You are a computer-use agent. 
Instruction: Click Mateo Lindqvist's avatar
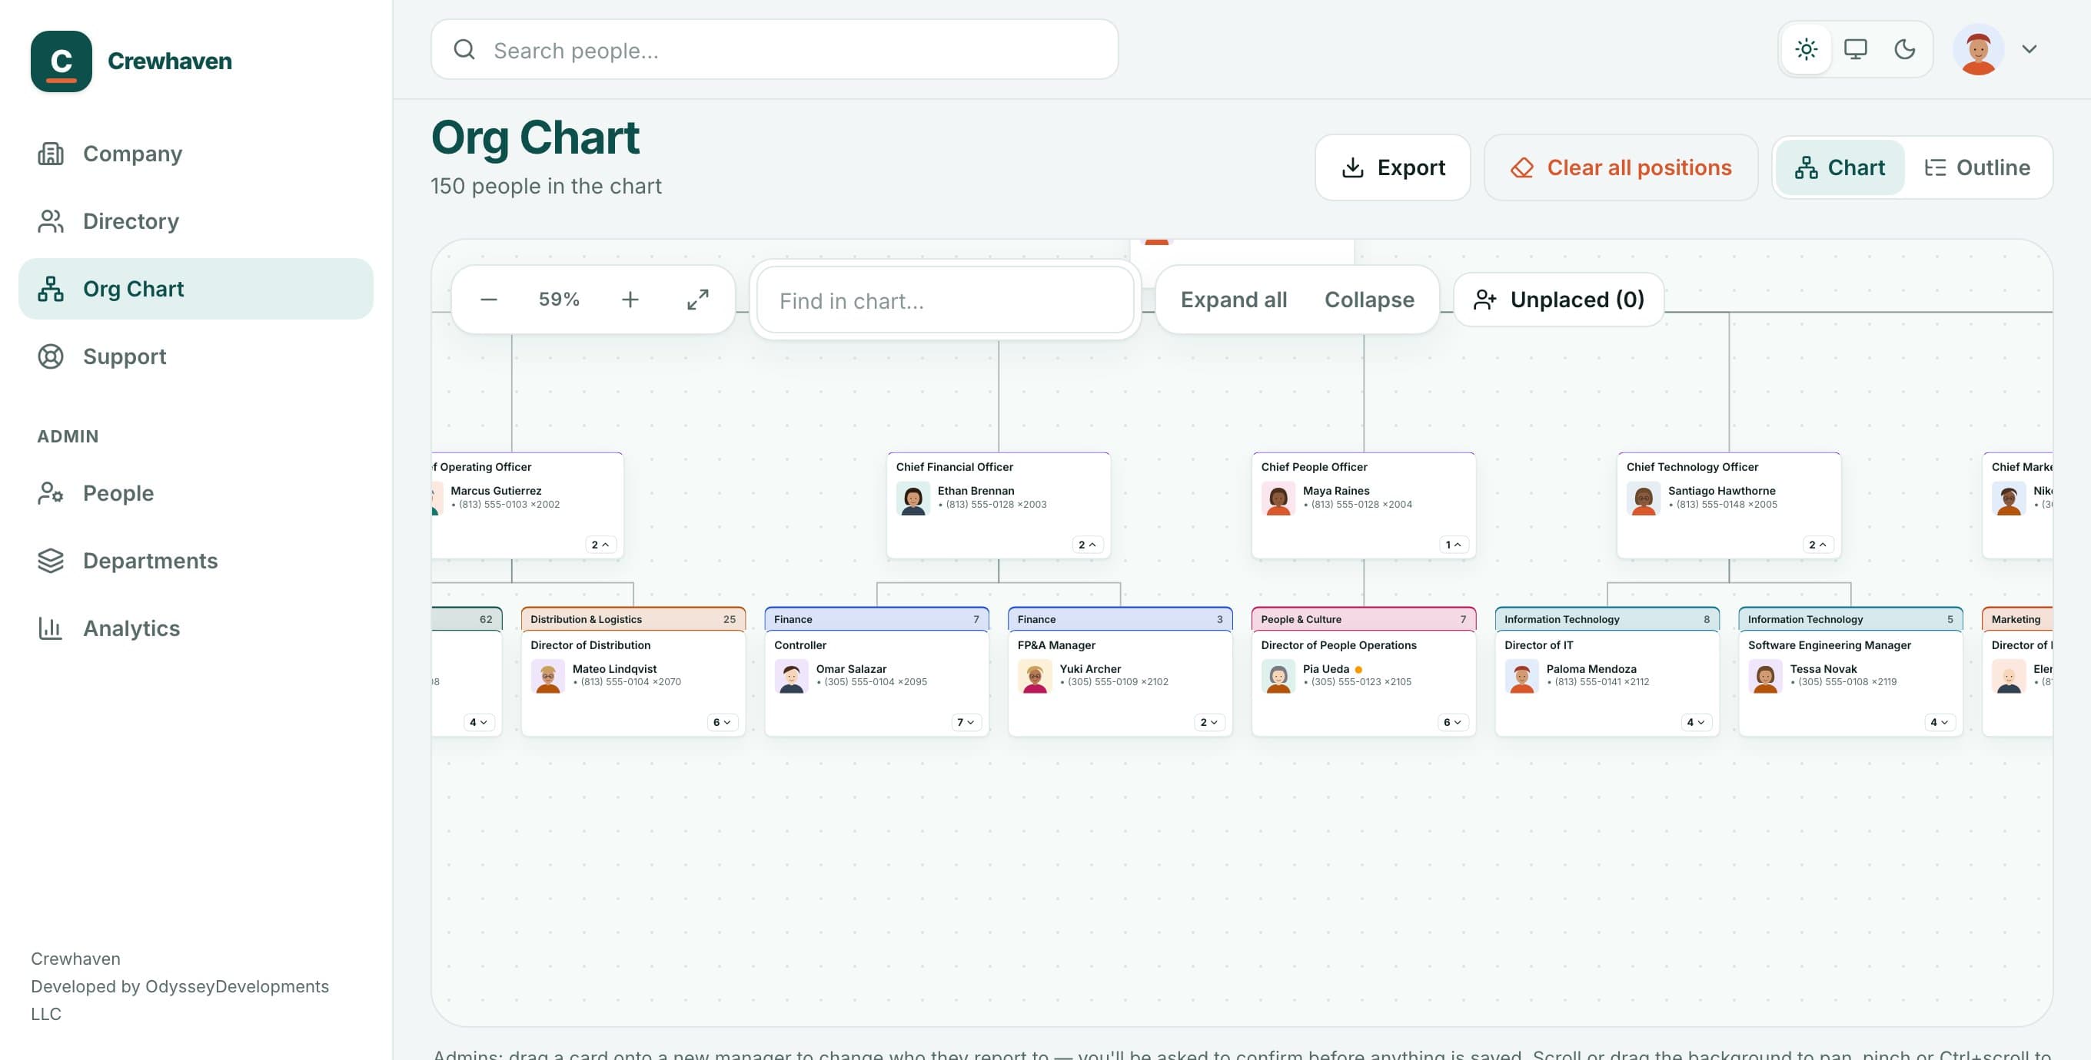(547, 676)
